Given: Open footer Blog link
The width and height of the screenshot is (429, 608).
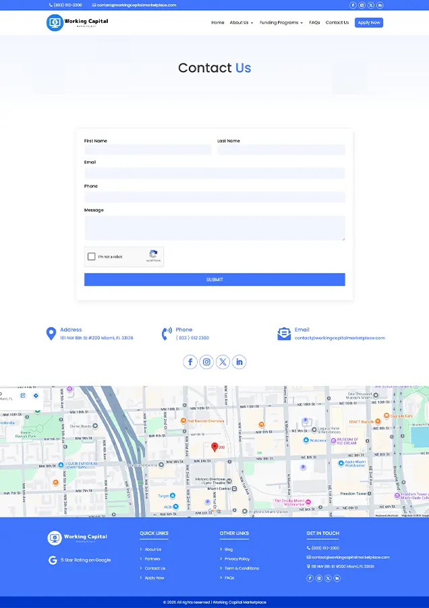Looking at the screenshot, I should pos(229,549).
